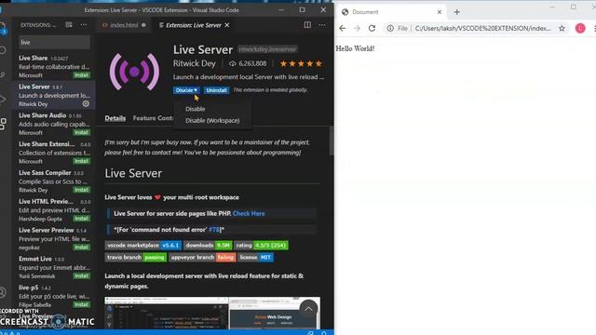
Task: Install the live-p5 extension
Action: point(82,304)
